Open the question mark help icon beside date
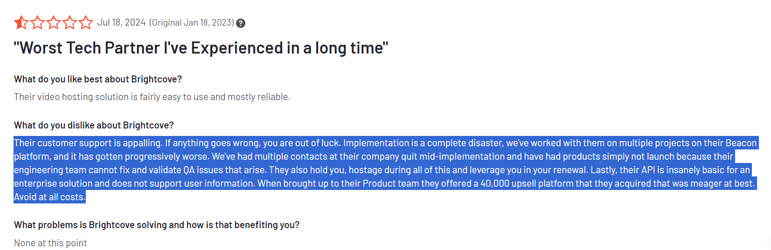Screen dimensions: 771x250 (x=241, y=23)
